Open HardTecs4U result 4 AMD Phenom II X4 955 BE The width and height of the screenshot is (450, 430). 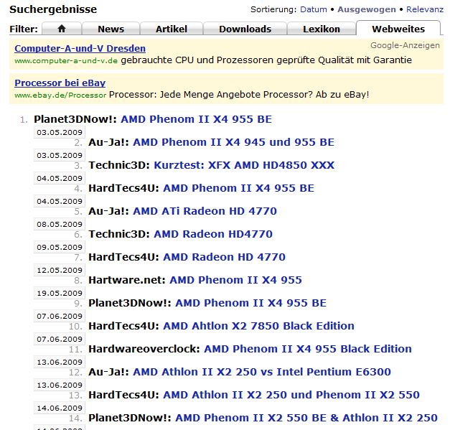(x=239, y=188)
